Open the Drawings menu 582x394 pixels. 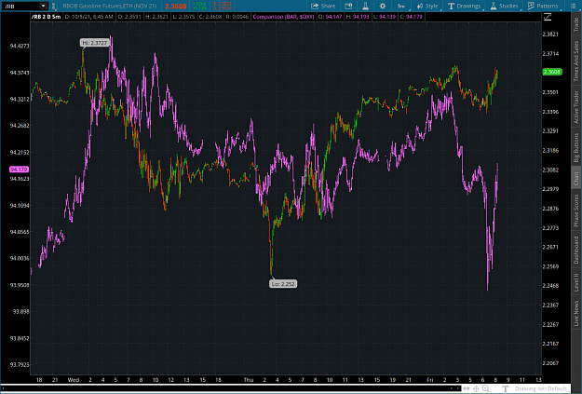pyautogui.click(x=464, y=6)
